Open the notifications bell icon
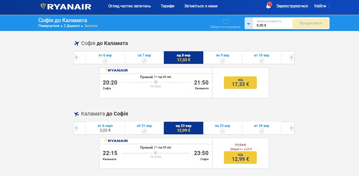 (268, 6)
